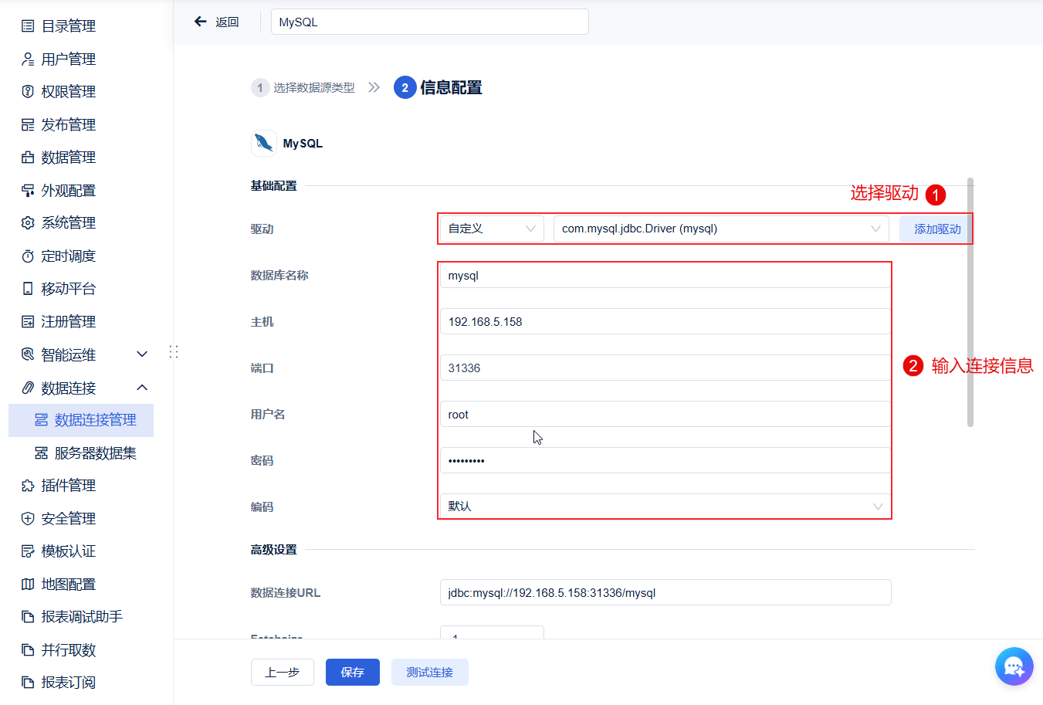Click the 数据库名称 input field
This screenshot has width=1043, height=705.
665,276
